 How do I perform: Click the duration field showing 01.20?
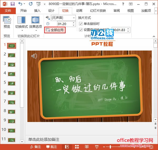click(65, 24)
